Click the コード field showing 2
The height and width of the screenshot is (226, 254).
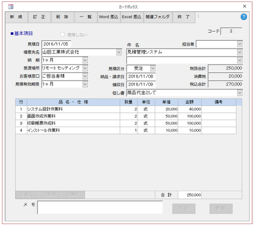(231, 31)
